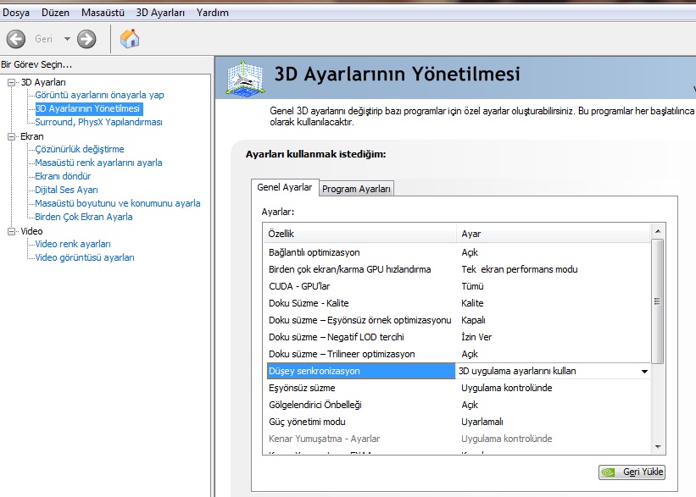Switch to the Program Ayarları tab
This screenshot has width=696, height=497.
356,189
